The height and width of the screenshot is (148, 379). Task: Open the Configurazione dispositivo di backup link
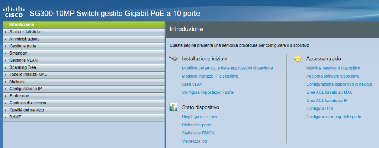point(339,84)
